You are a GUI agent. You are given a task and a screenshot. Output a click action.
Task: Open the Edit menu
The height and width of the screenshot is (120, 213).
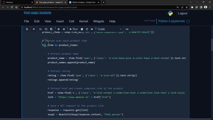37,21
